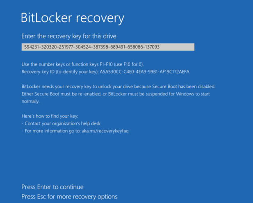253x203 pixels.
Task: Click the '(use F10 for 0)' text
Action: (x=129, y=64)
